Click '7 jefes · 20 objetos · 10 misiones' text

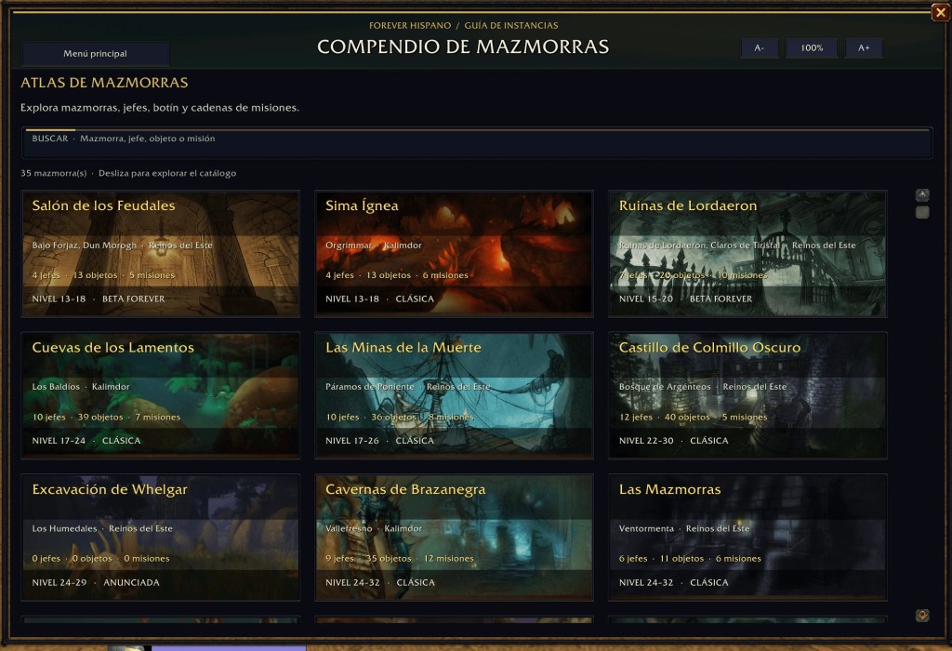click(694, 275)
